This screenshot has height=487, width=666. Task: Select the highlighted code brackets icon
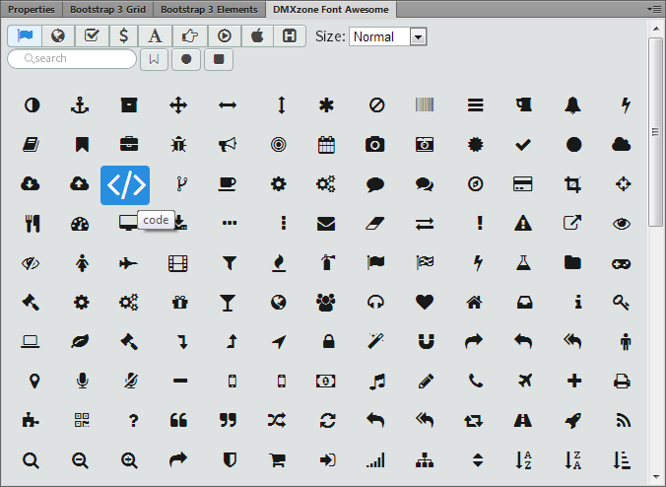(x=125, y=185)
